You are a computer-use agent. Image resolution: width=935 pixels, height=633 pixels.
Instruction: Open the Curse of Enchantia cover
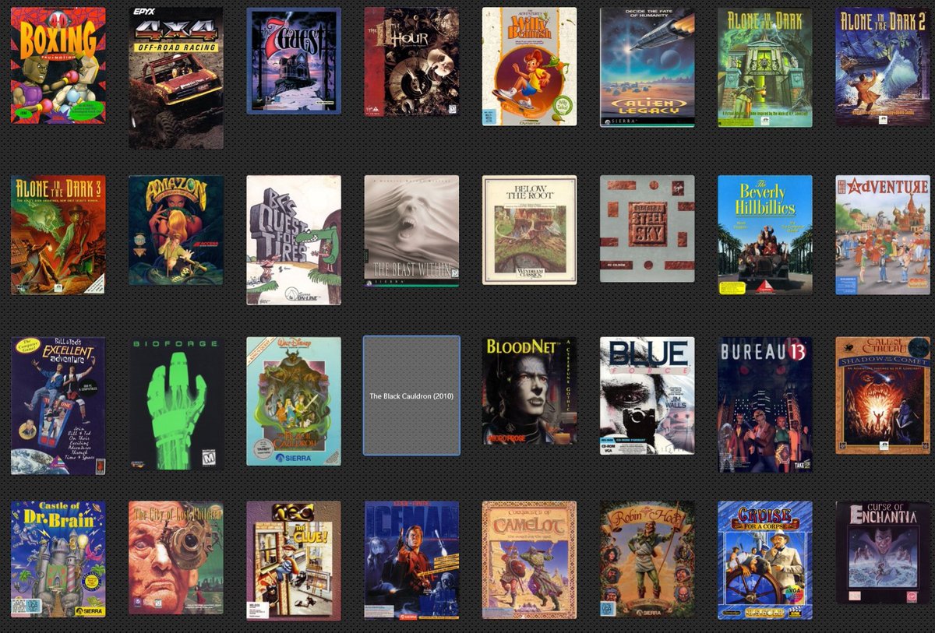(x=882, y=552)
